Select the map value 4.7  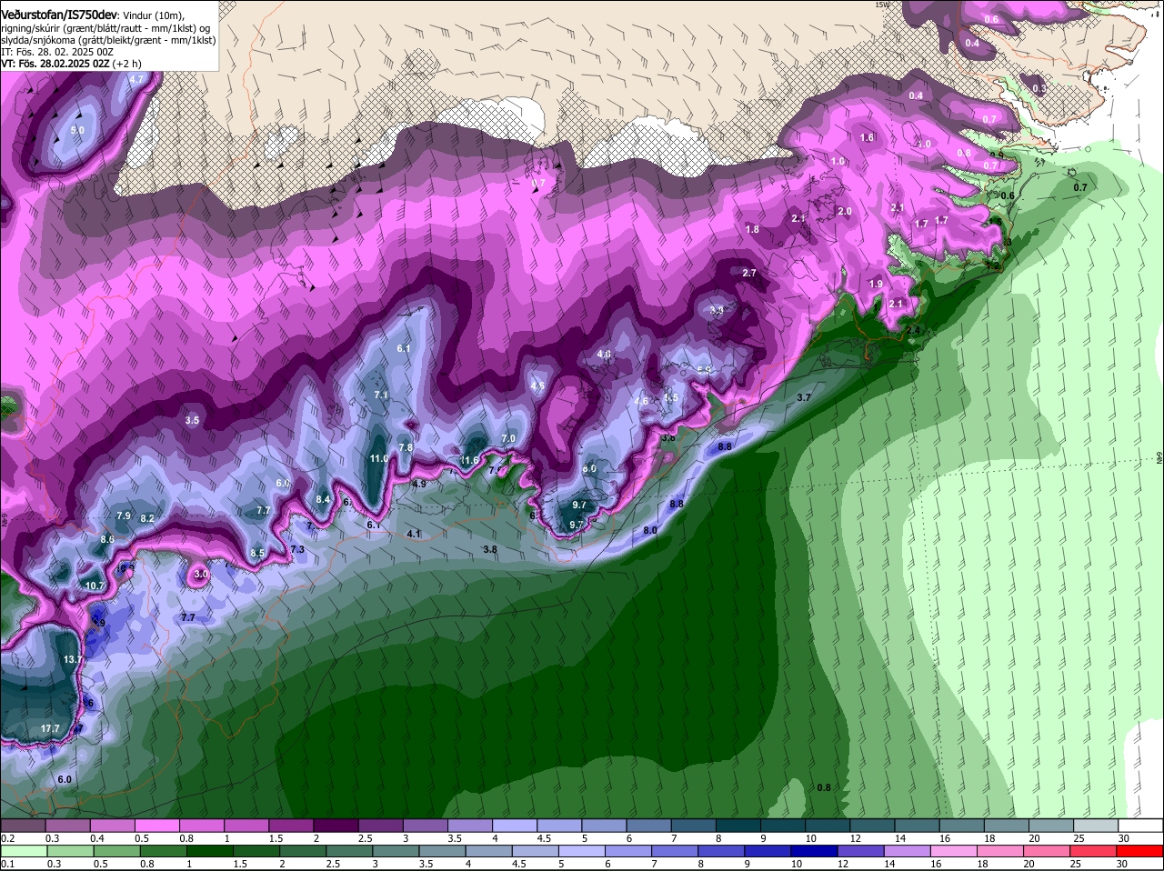click(136, 80)
